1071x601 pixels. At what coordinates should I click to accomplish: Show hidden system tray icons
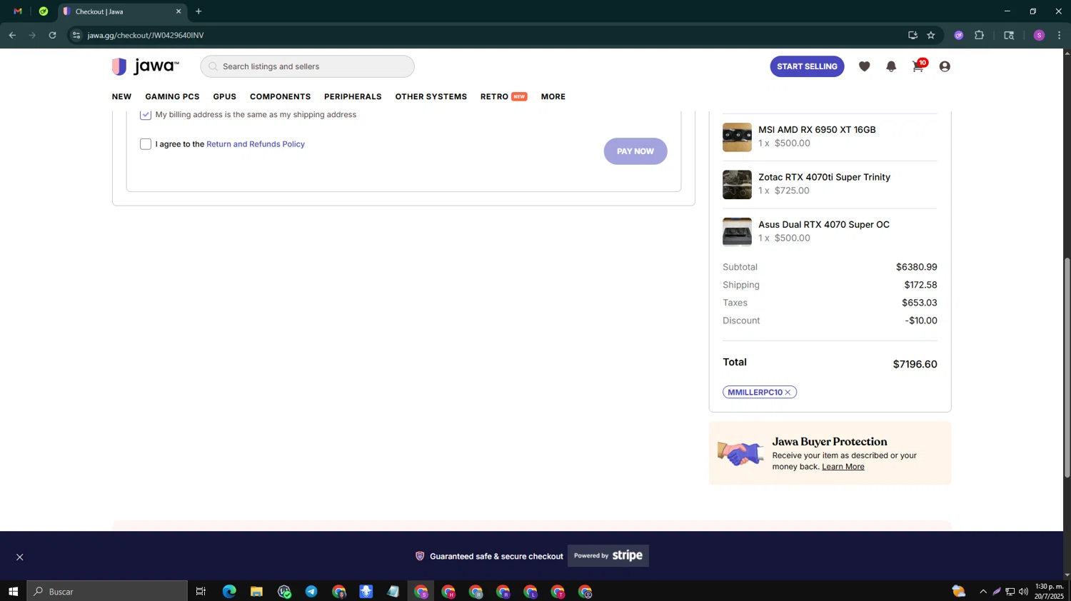click(983, 592)
